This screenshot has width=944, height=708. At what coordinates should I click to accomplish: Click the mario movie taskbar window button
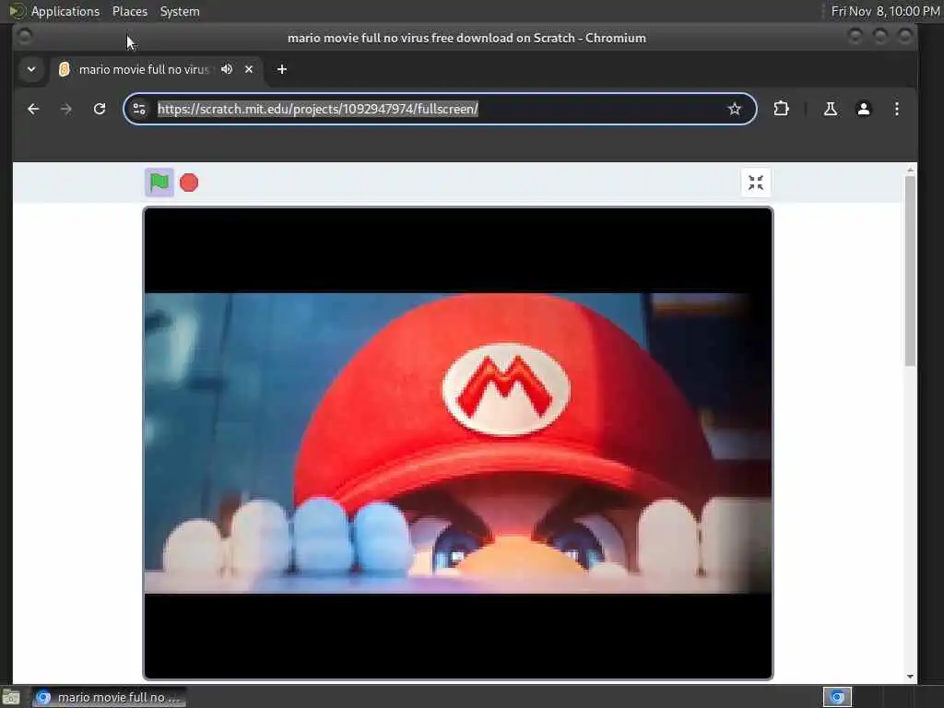(x=110, y=697)
